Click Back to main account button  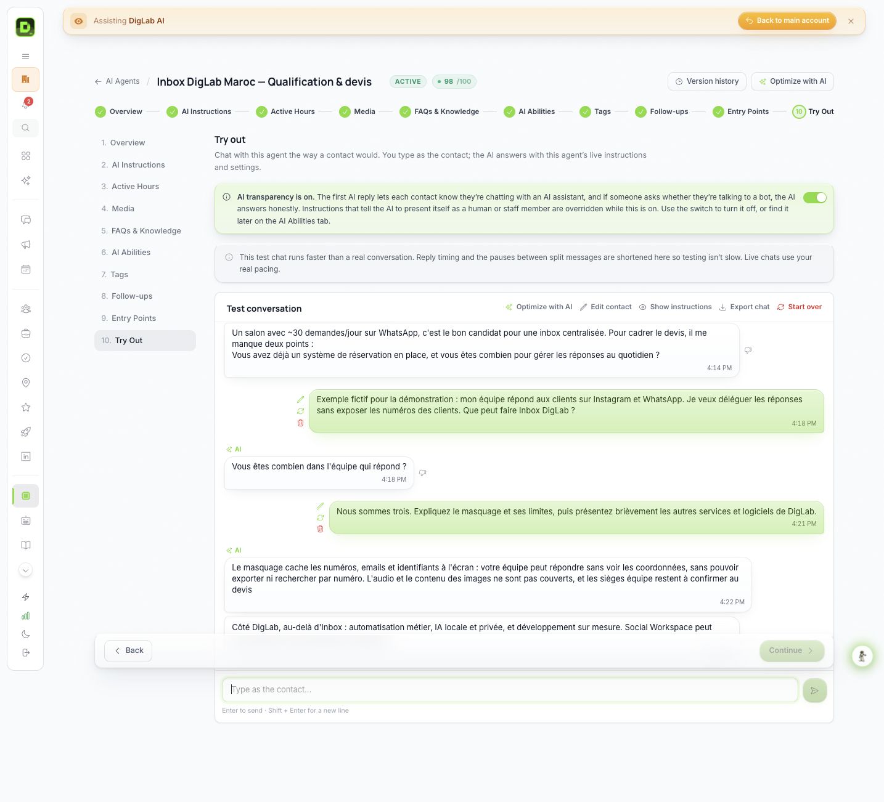pos(787,21)
